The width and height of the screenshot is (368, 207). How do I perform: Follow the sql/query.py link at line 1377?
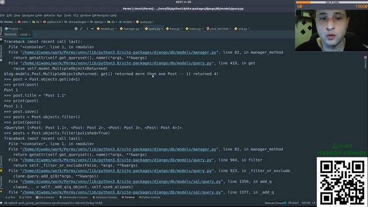click(121, 193)
